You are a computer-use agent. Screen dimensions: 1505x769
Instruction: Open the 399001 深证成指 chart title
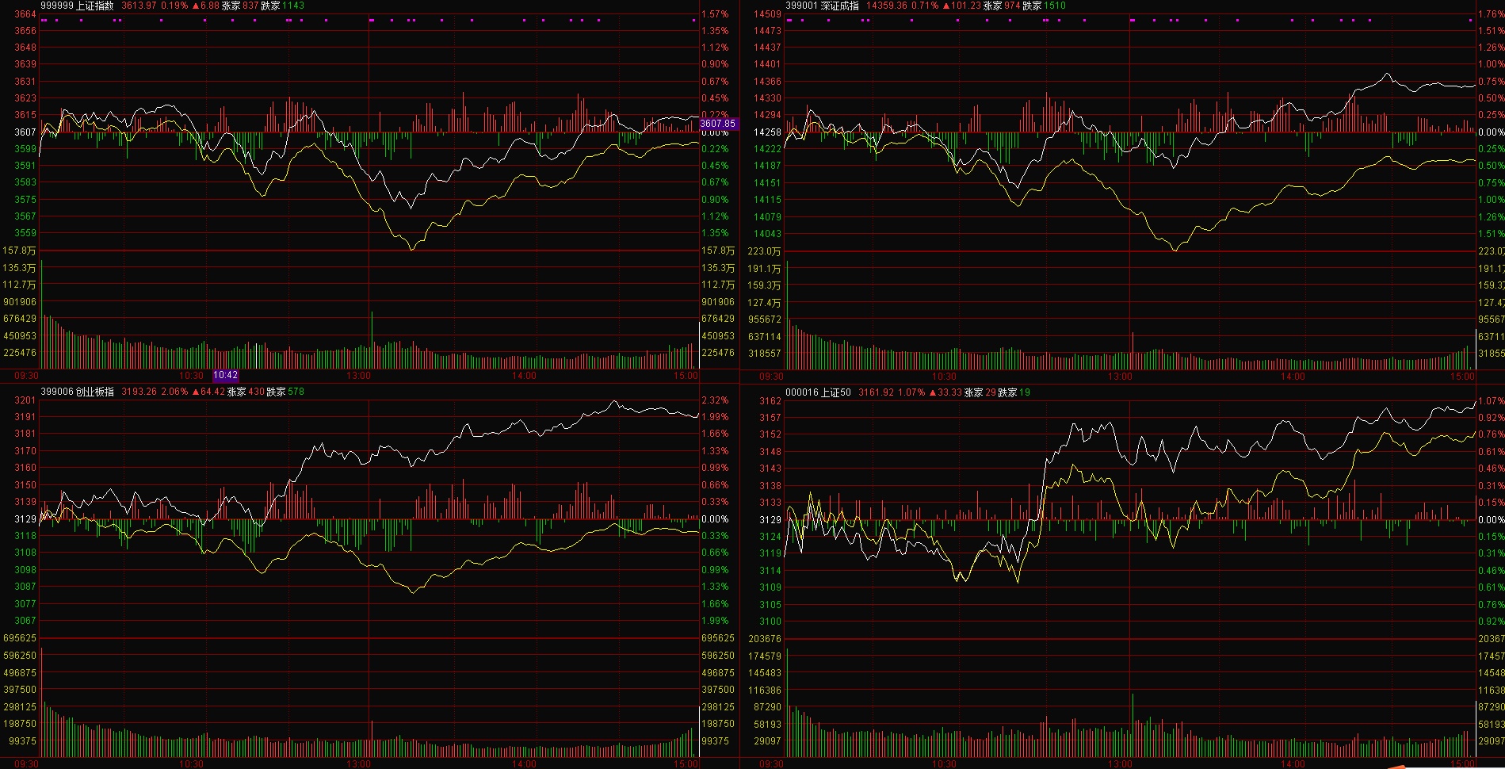click(x=822, y=6)
